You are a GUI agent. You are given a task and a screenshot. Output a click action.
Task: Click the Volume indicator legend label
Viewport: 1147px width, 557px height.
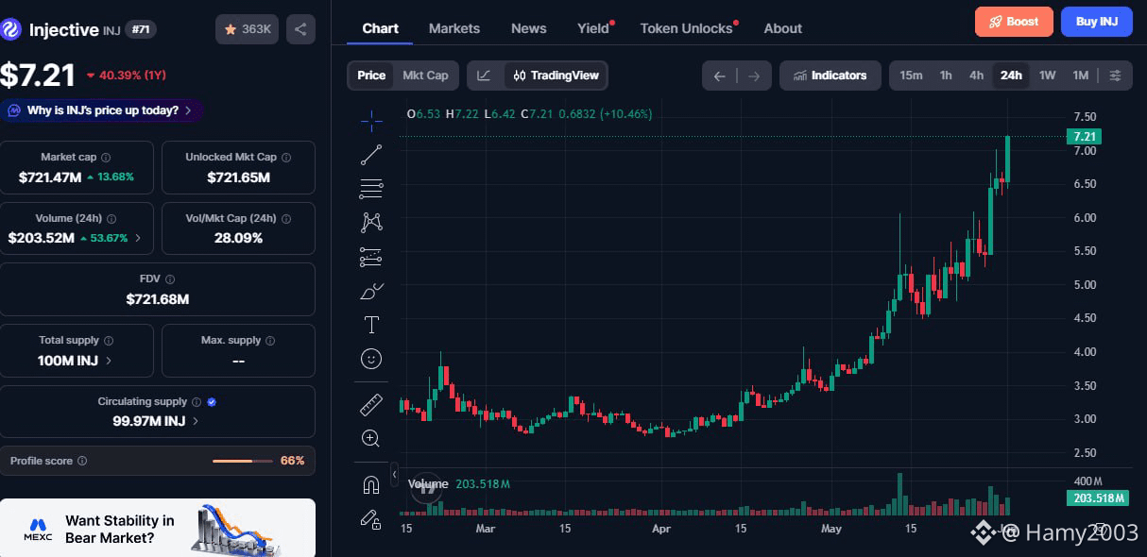click(x=428, y=483)
